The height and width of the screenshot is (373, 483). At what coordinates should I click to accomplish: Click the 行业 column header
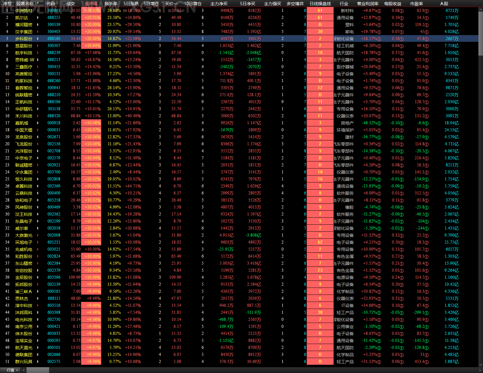pyautogui.click(x=344, y=4)
